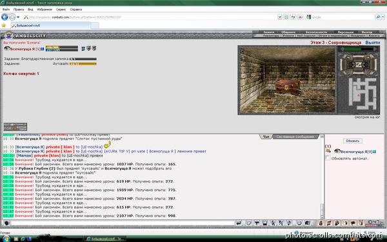Viewport: 387px width, 242px height.
Task: Switch to the Чат tab
Action: click(x=266, y=137)
